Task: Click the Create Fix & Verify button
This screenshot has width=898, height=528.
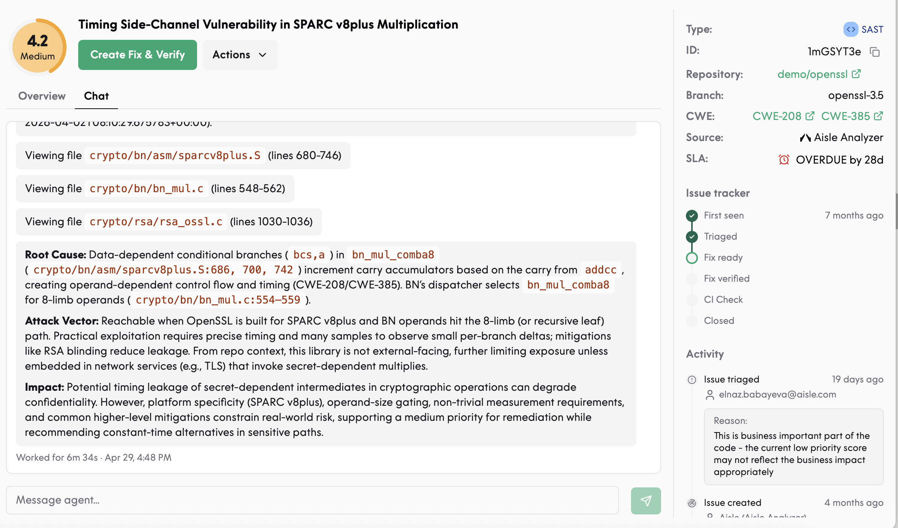Action: (x=138, y=55)
